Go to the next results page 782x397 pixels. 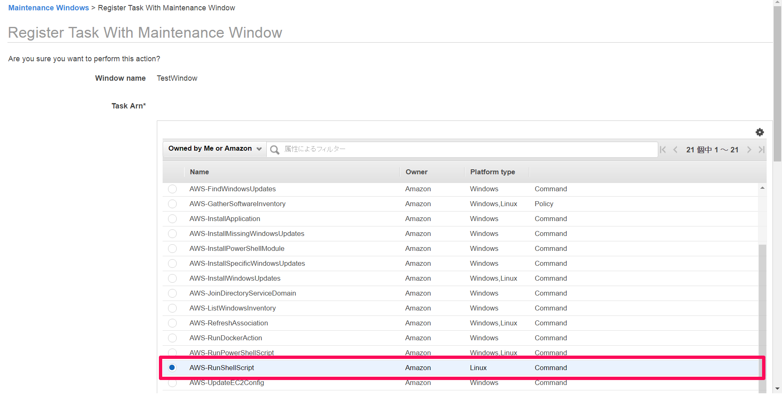749,149
